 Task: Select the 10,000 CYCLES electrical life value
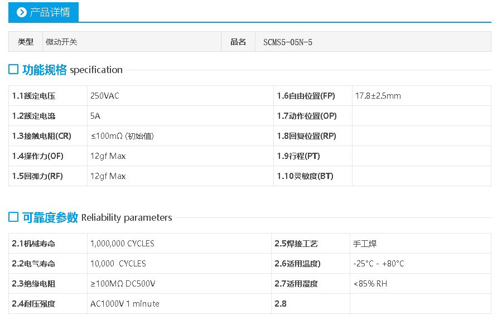(118, 264)
